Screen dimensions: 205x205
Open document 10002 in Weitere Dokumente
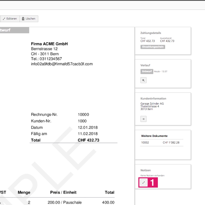click(145, 142)
